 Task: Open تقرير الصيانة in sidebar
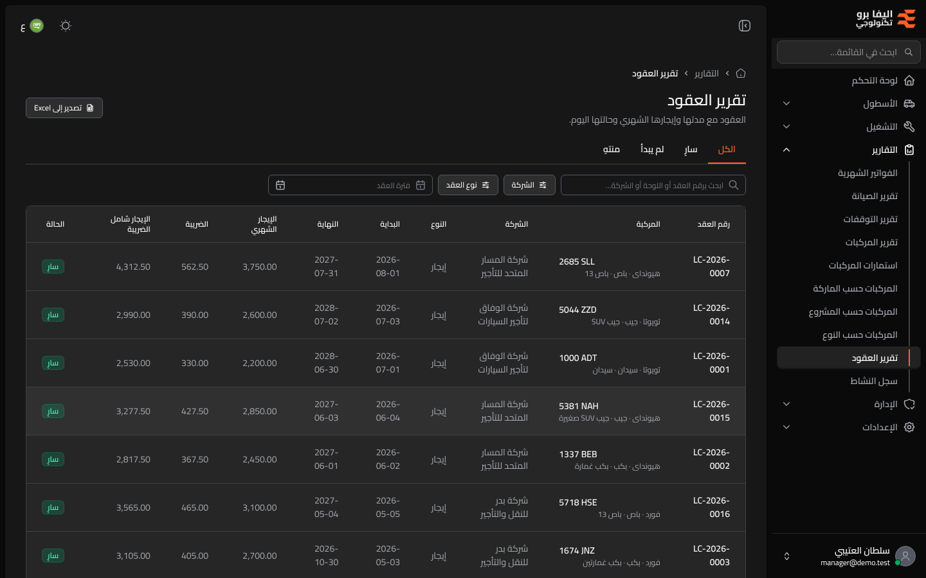[x=875, y=196]
